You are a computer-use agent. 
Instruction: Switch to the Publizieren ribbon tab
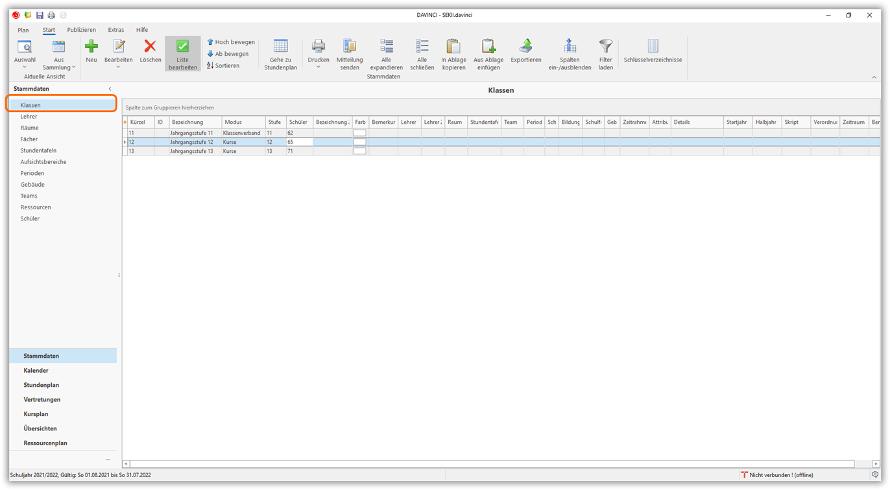81,30
